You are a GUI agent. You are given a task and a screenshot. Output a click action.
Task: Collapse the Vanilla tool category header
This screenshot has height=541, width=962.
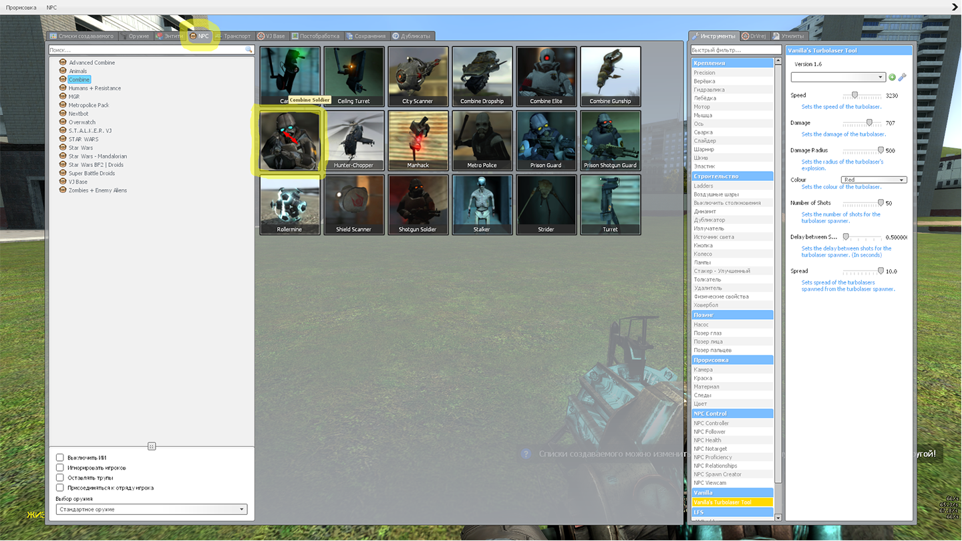[732, 492]
